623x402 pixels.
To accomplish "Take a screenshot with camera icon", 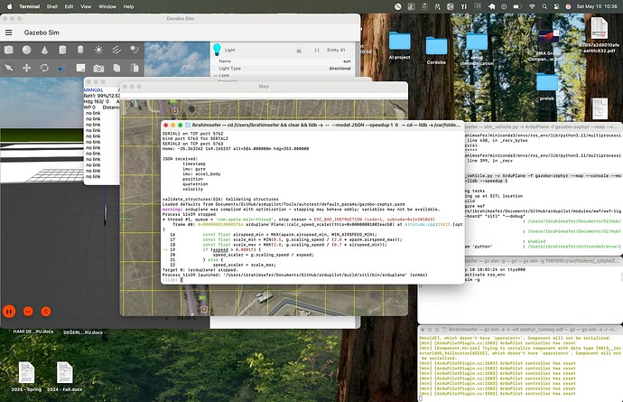I will pos(98,69).
